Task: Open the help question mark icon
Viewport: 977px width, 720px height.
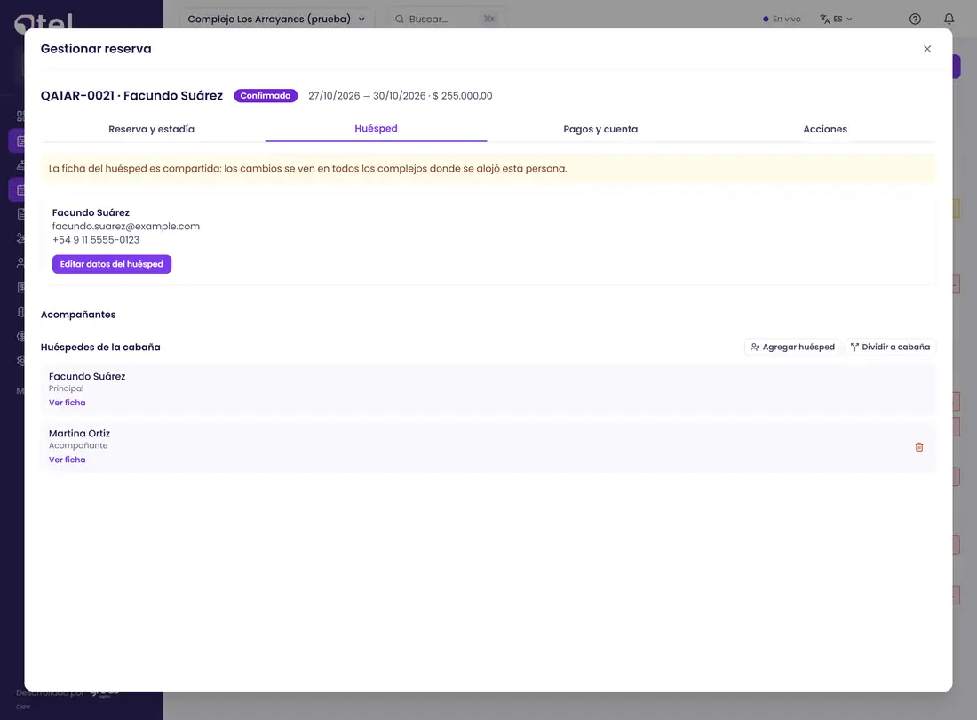Action: 914,20
